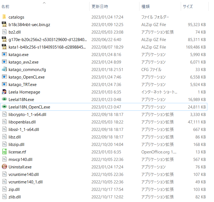Screen dimensions: 214x202
Task: Click the LeelaI18N_OpenCL.exe eye icon
Action: [x=4, y=107]
